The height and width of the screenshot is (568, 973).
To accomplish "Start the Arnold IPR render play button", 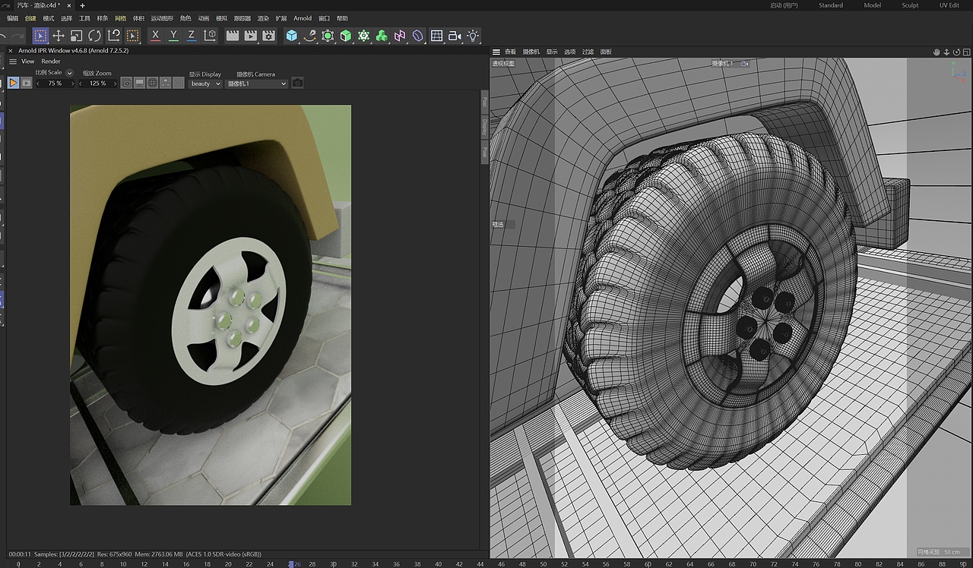I will (14, 83).
